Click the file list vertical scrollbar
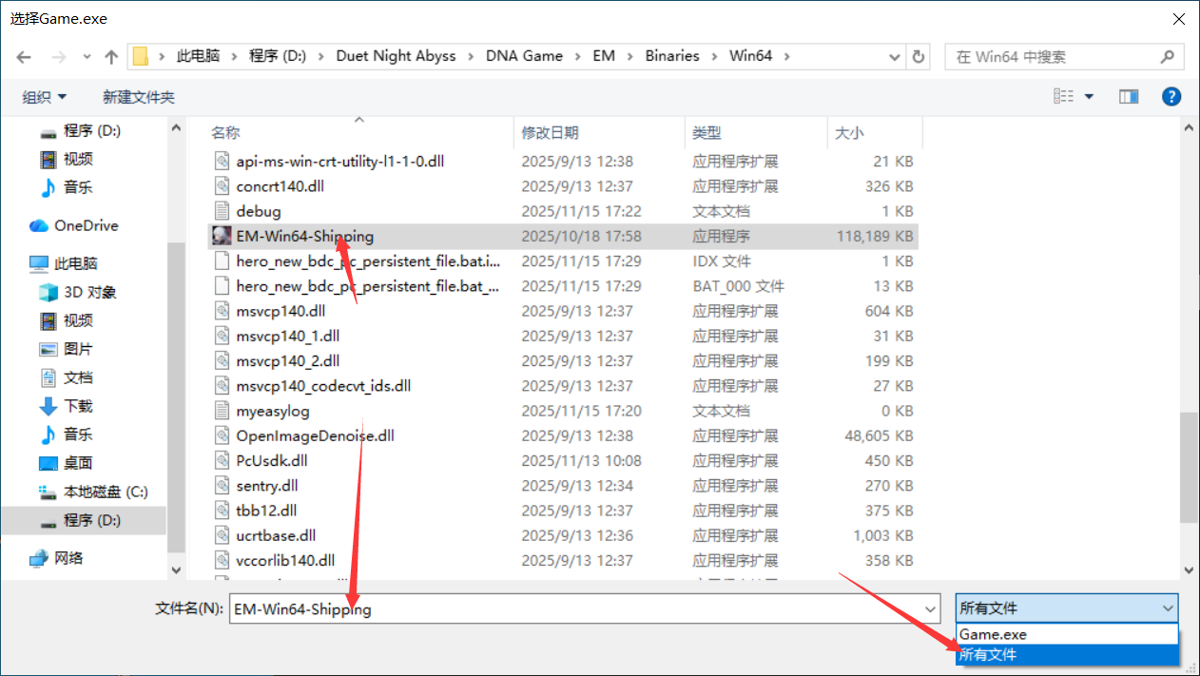The height and width of the screenshot is (676, 1200). 1188,466
